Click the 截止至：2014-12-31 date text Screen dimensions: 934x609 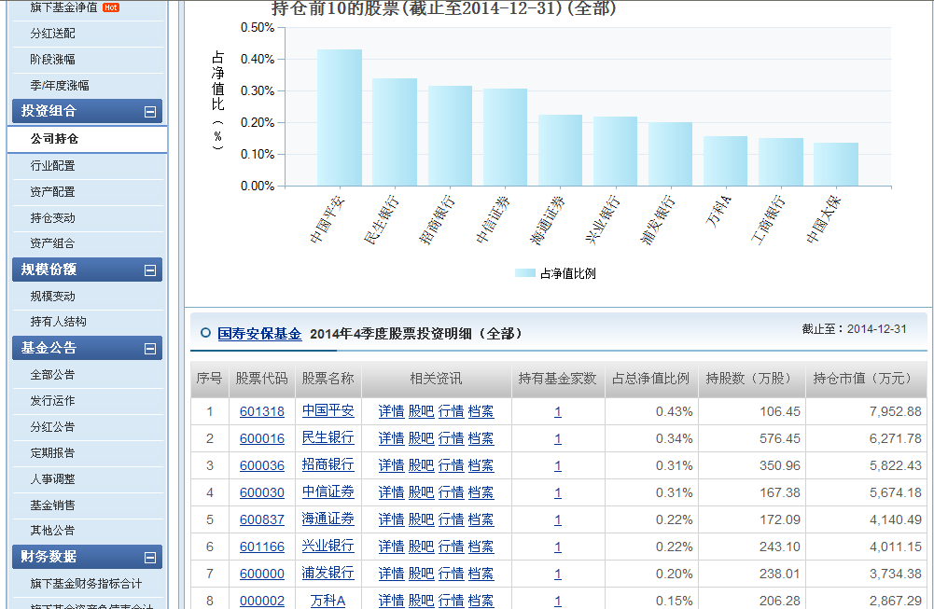tap(854, 329)
